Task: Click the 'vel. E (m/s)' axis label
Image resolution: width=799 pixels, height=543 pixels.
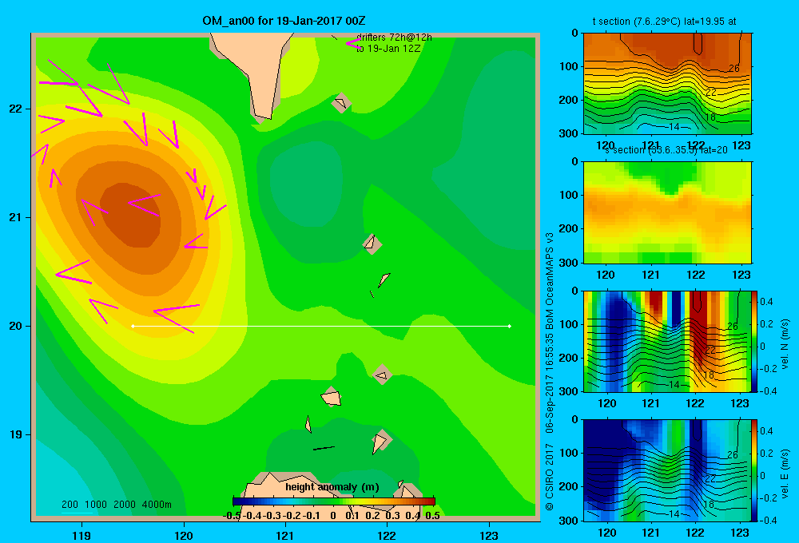Action: 785,474
